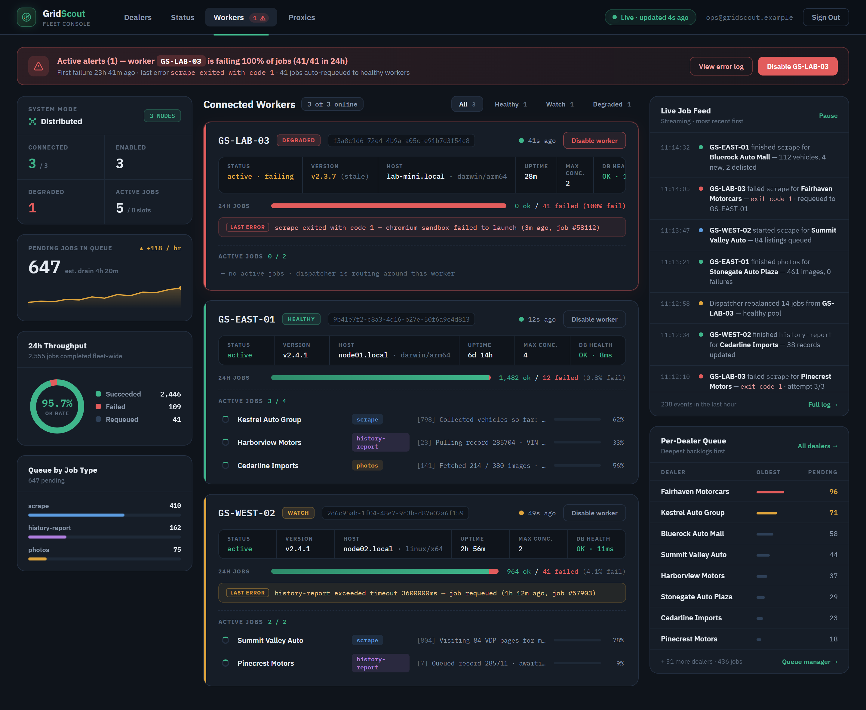Open the Full log link in job feed
Image resolution: width=866 pixels, height=710 pixels.
[x=823, y=404]
